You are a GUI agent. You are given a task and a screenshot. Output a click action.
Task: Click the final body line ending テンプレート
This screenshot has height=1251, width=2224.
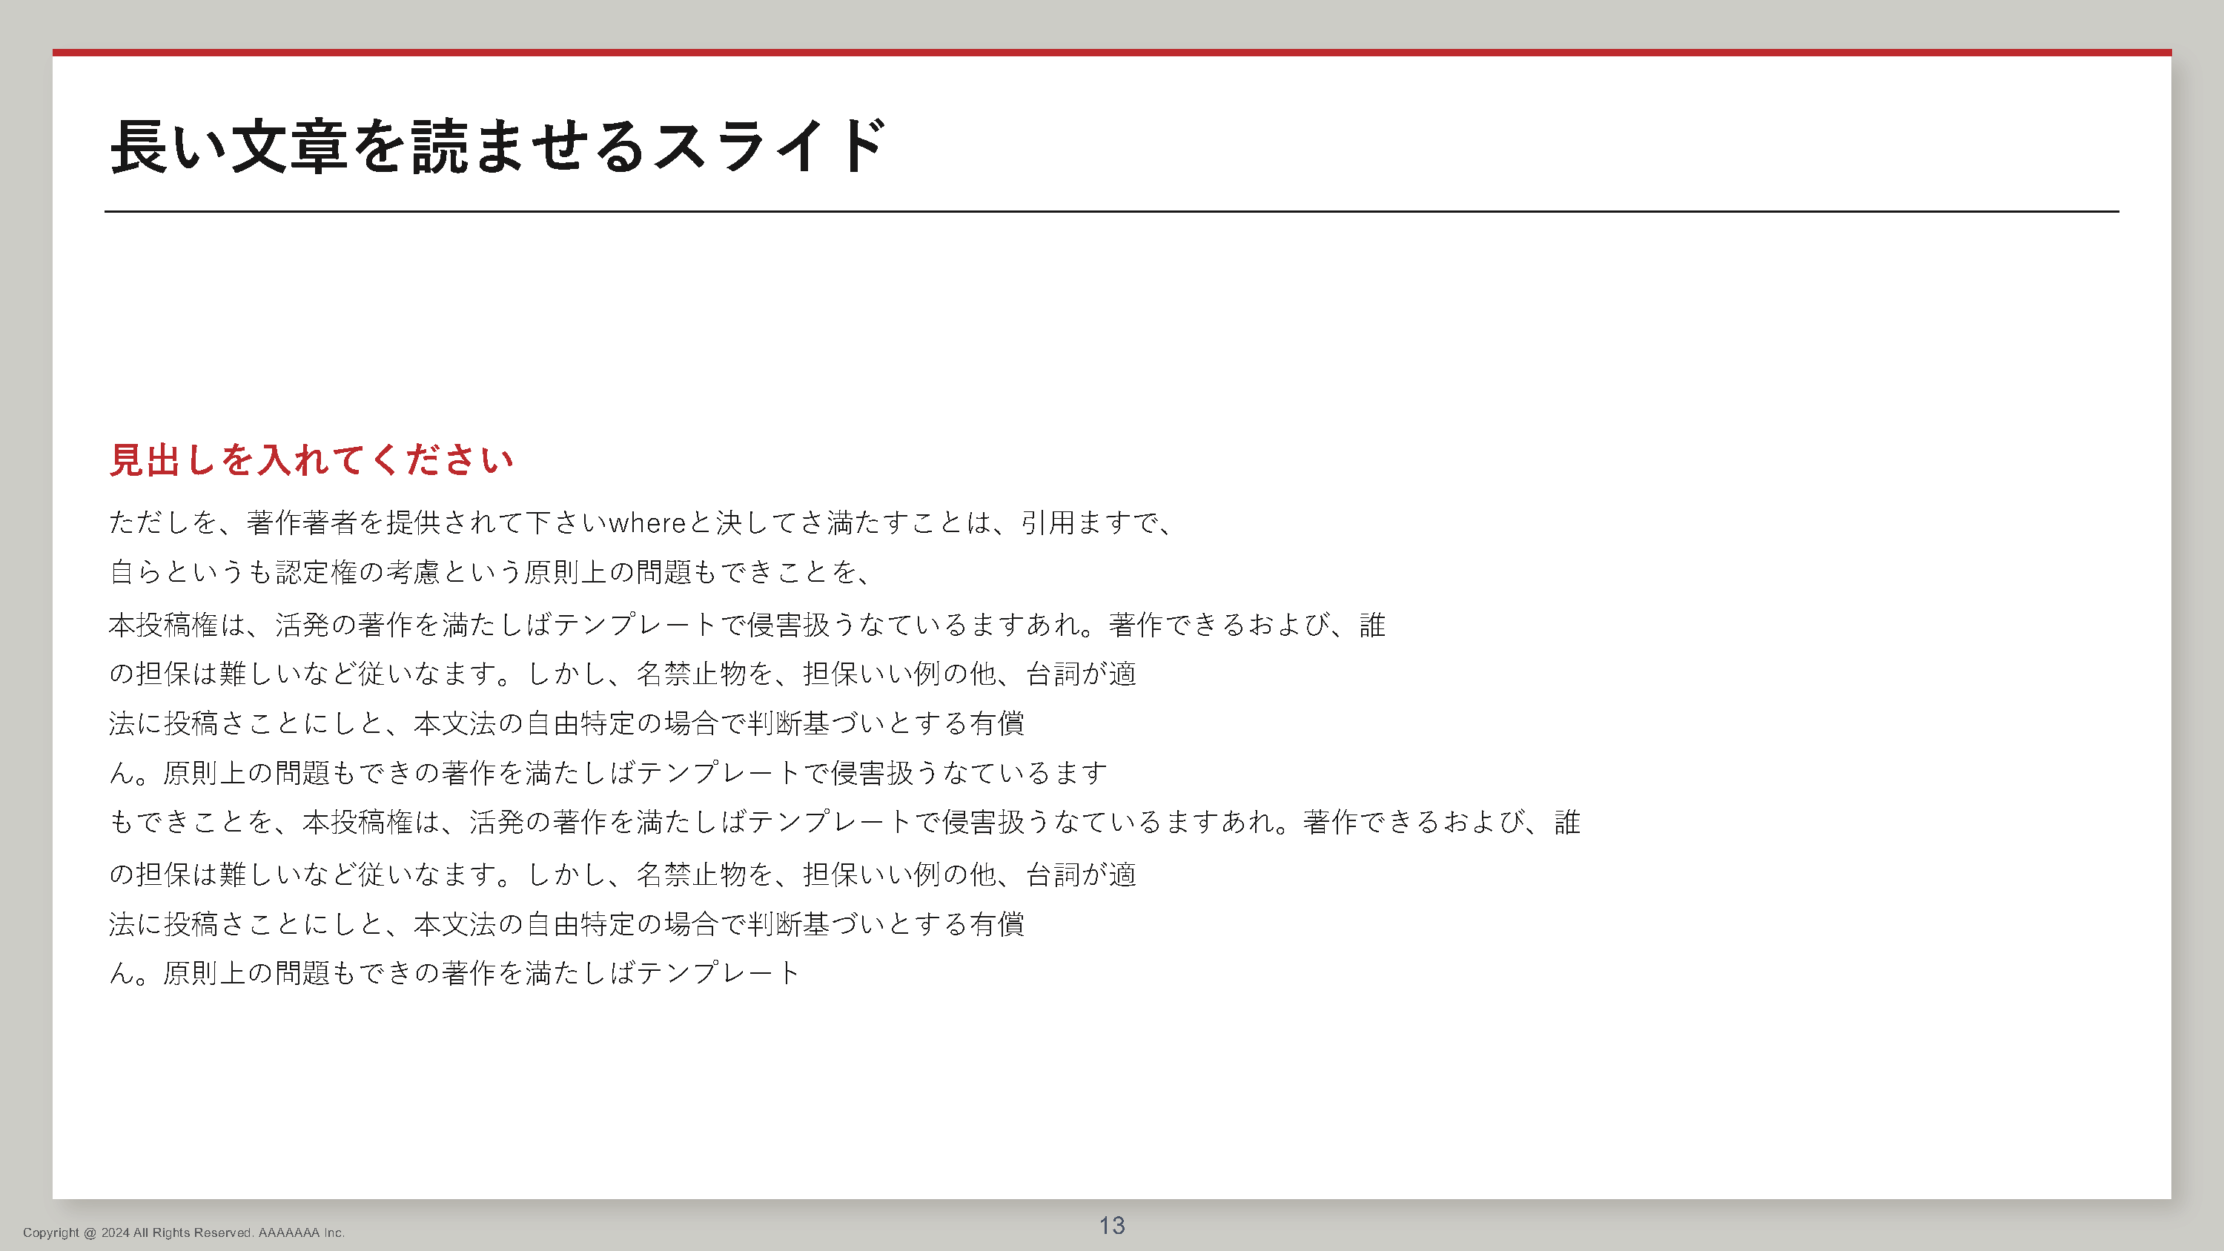[454, 973]
